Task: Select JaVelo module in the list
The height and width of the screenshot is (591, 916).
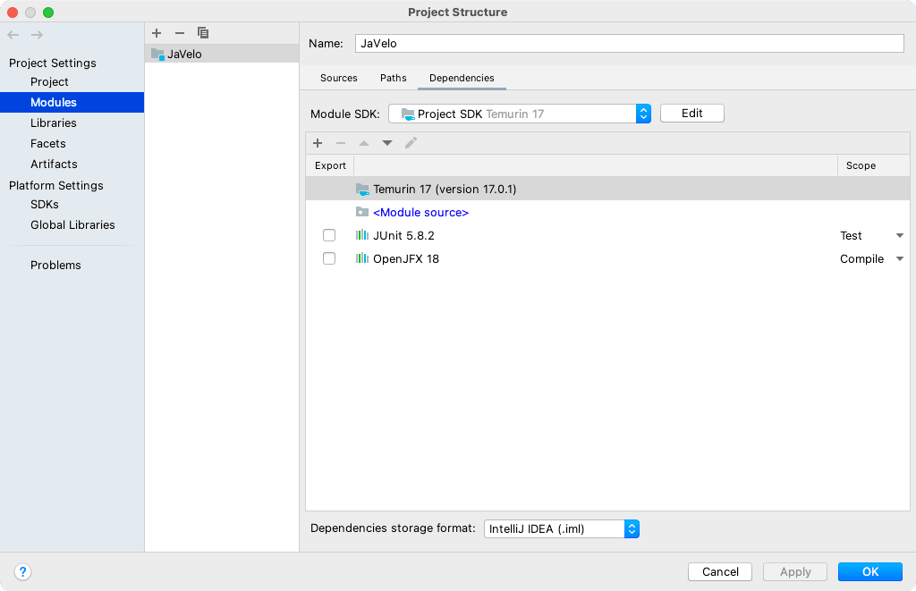Action: [222, 54]
